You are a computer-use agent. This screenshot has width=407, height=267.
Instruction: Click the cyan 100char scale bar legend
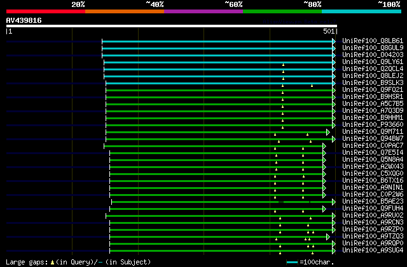(292, 263)
